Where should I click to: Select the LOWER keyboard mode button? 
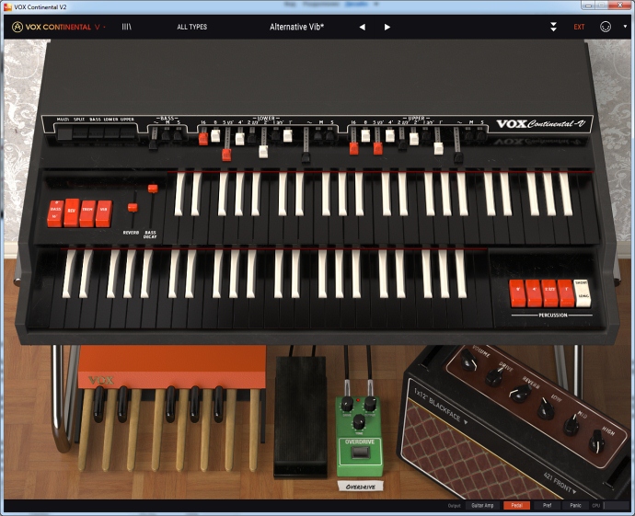(111, 133)
